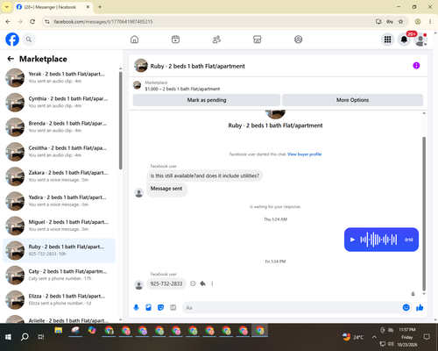Open Cynthia's apartment conversation

pos(59,102)
